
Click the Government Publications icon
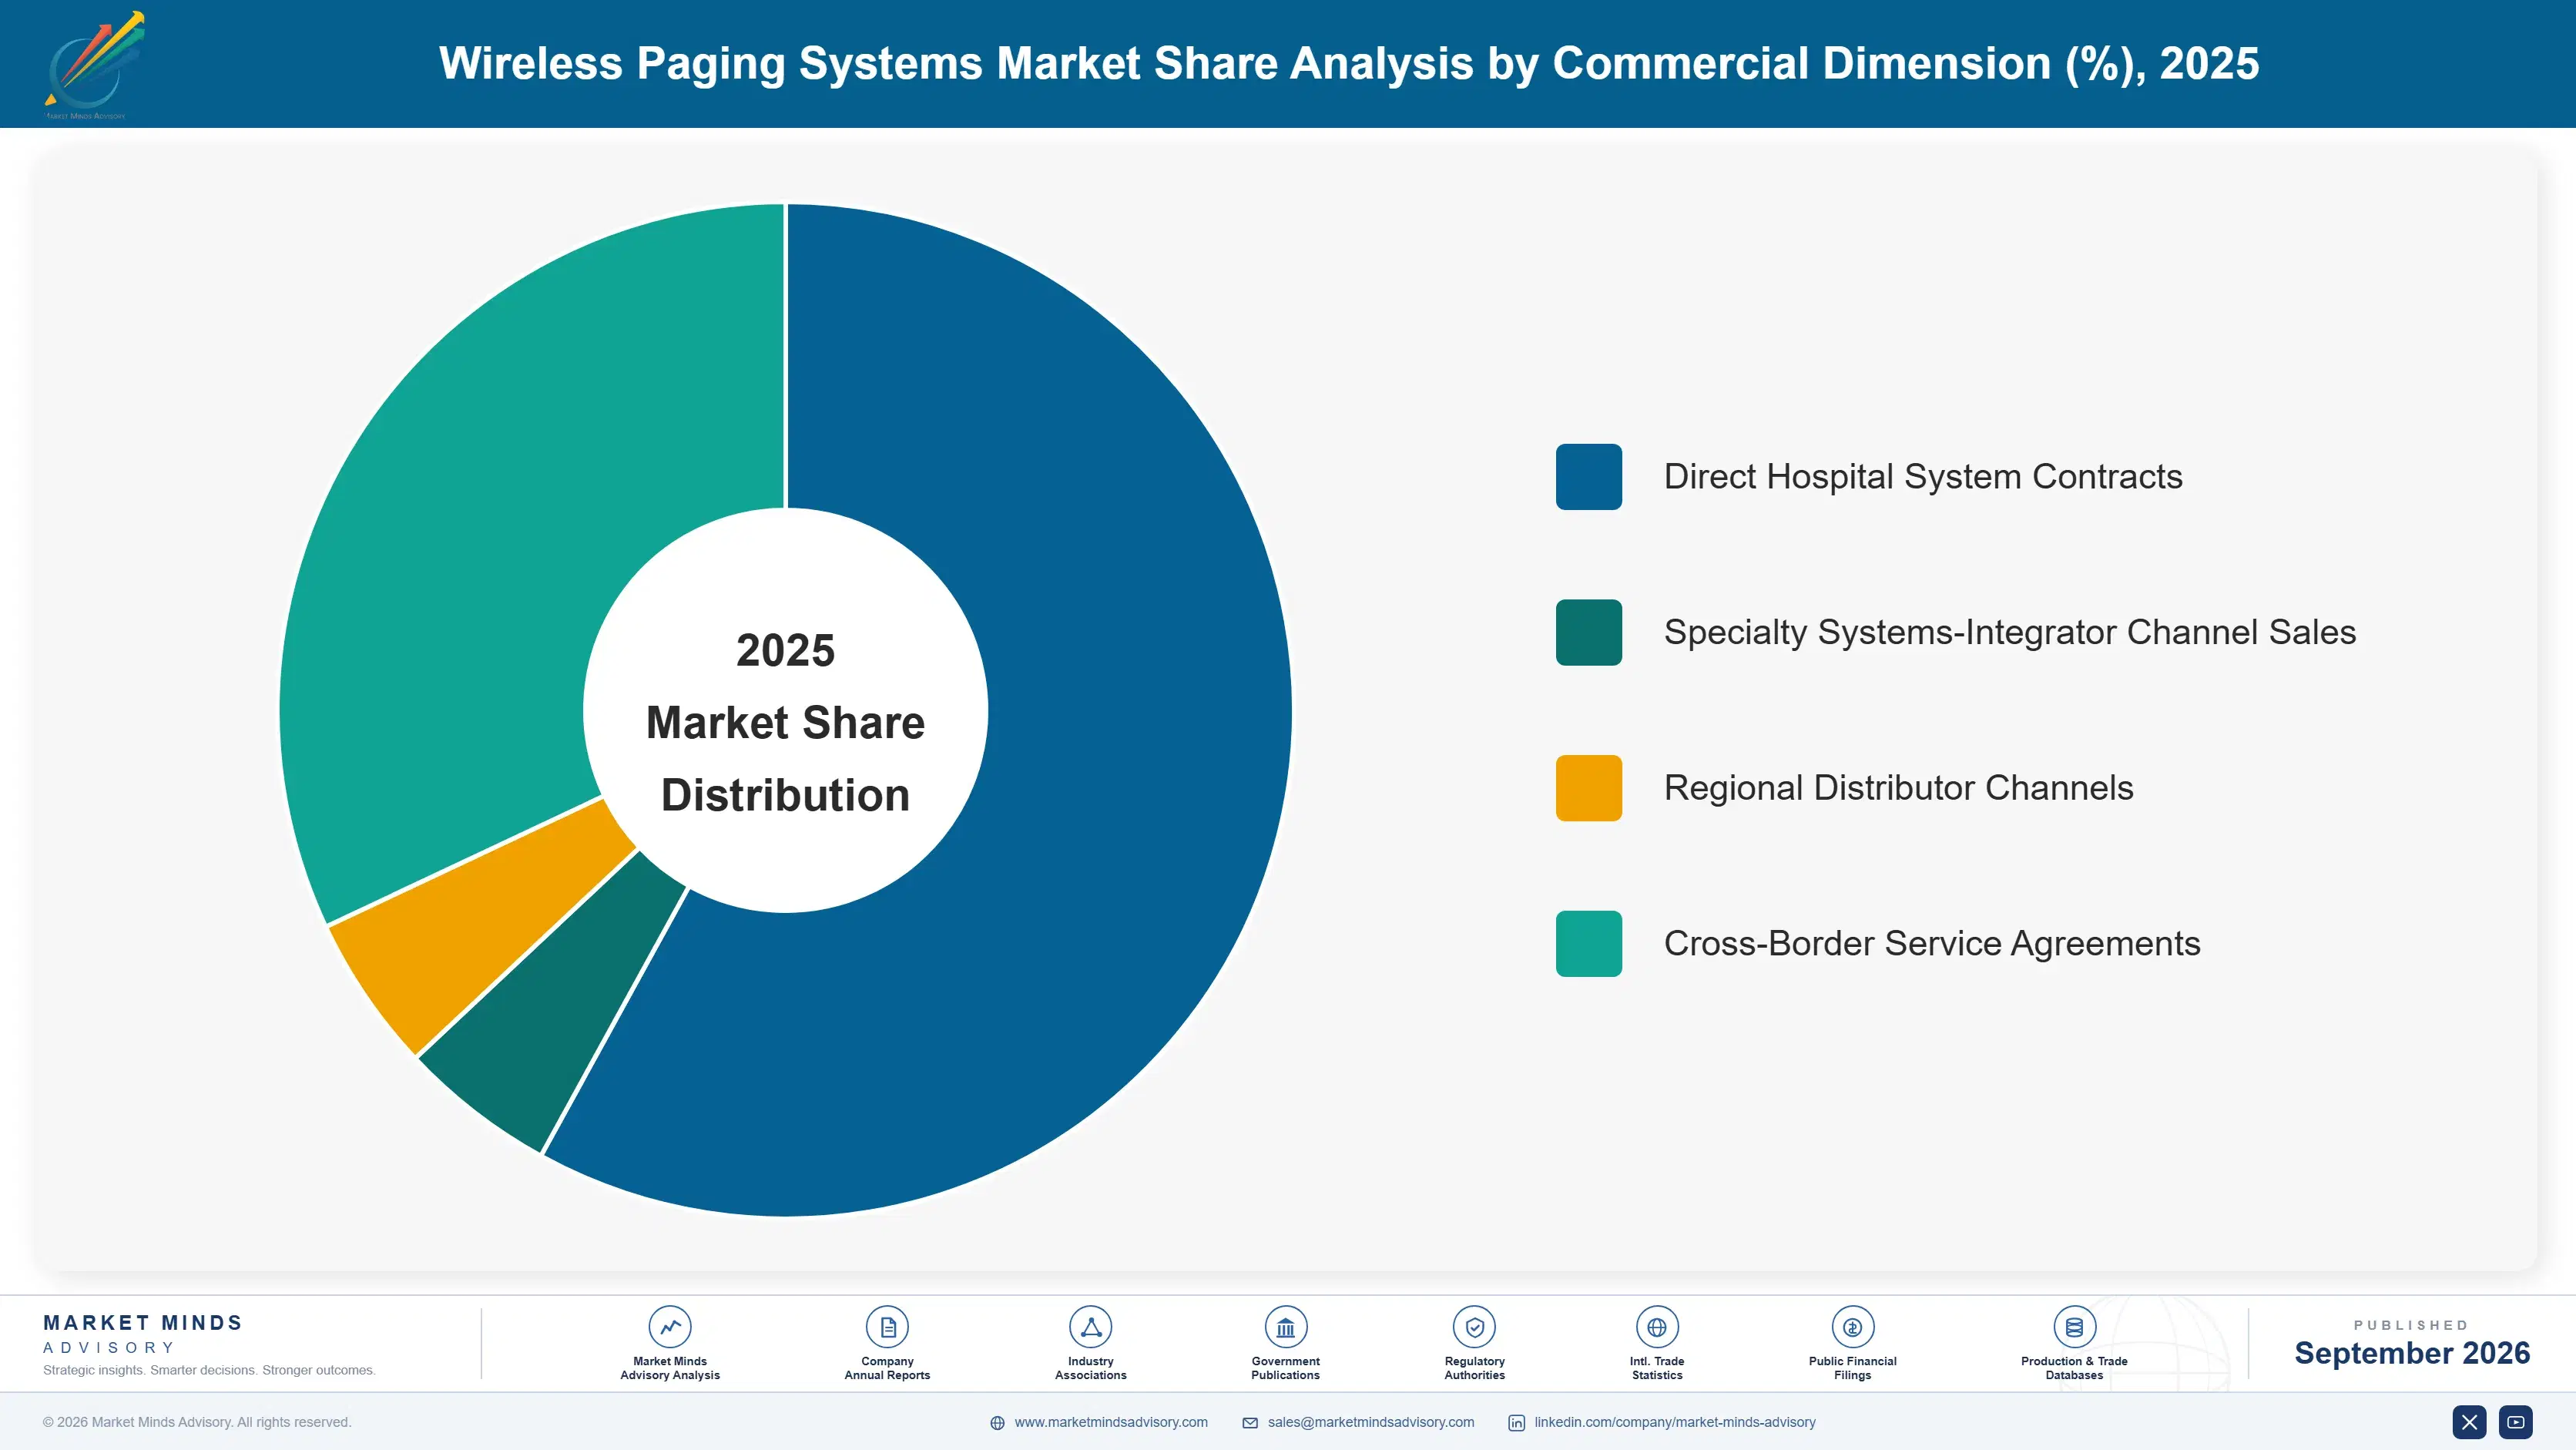pyautogui.click(x=1285, y=1327)
